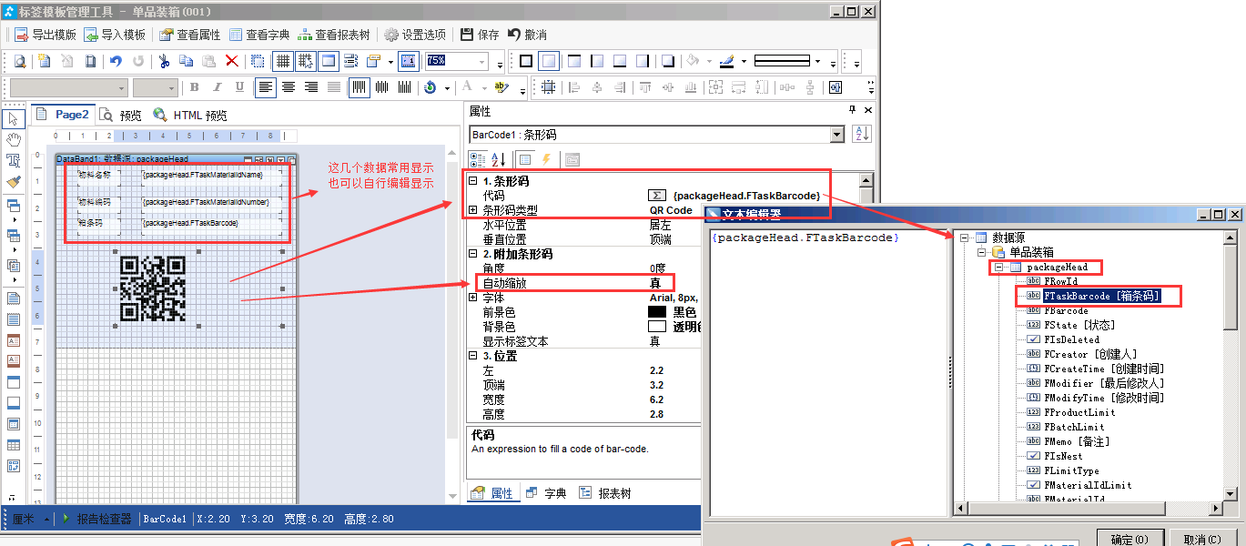The width and height of the screenshot is (1246, 546).
Task: Toggle bold formatting
Action: coord(194,87)
